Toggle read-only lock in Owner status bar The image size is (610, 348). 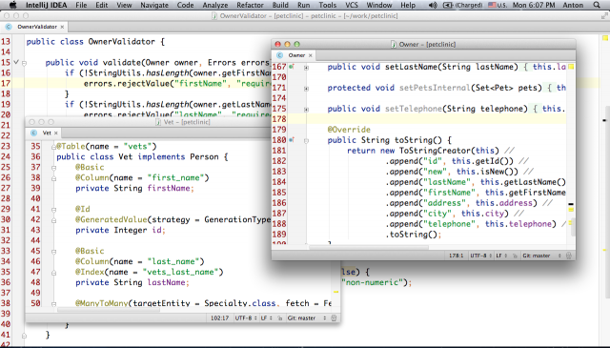coord(515,256)
